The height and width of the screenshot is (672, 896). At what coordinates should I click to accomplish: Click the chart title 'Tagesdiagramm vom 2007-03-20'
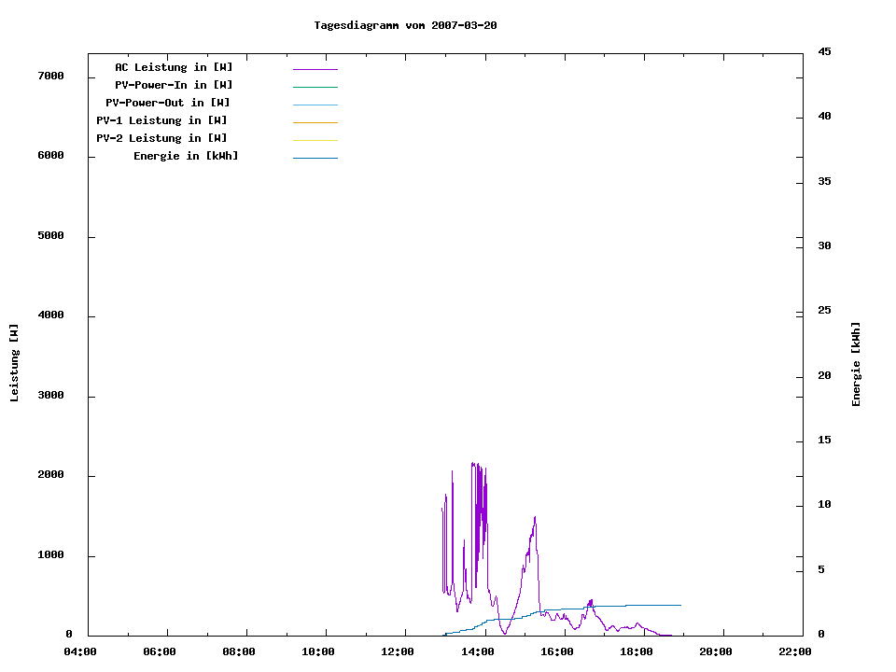[405, 25]
